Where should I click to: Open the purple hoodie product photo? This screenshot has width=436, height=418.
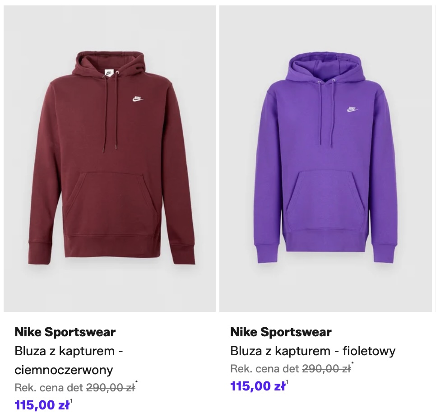pos(325,158)
